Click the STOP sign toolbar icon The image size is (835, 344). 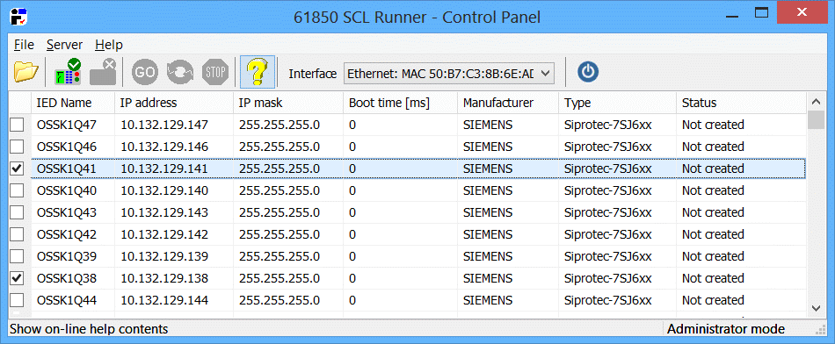[x=215, y=72]
